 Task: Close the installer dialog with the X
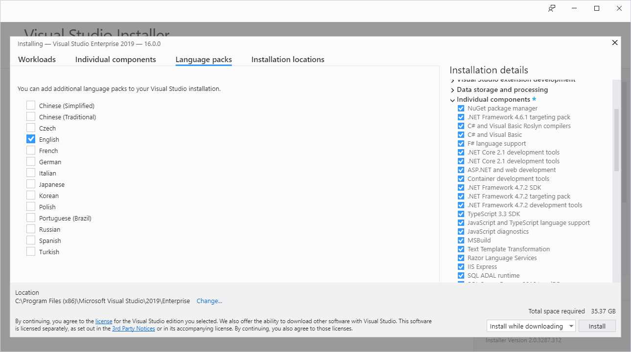(615, 43)
